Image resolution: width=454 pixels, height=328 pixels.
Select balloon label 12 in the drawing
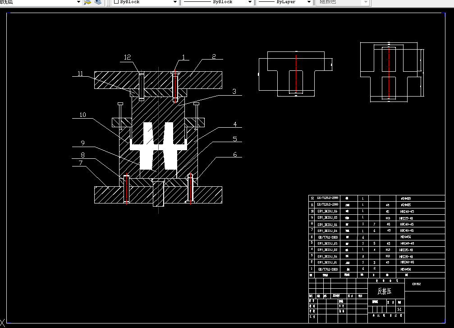tap(128, 57)
